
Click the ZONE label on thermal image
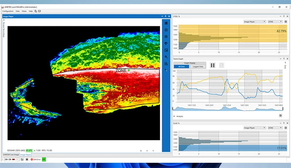(x=121, y=70)
